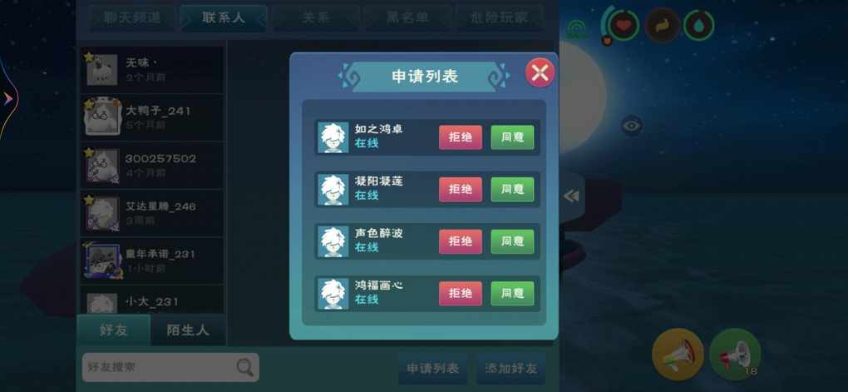Click the hunger stomach status icon
The image size is (848, 392).
tap(662, 25)
